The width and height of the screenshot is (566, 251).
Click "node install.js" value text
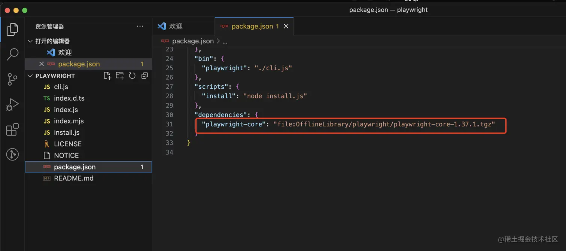pyautogui.click(x=275, y=96)
